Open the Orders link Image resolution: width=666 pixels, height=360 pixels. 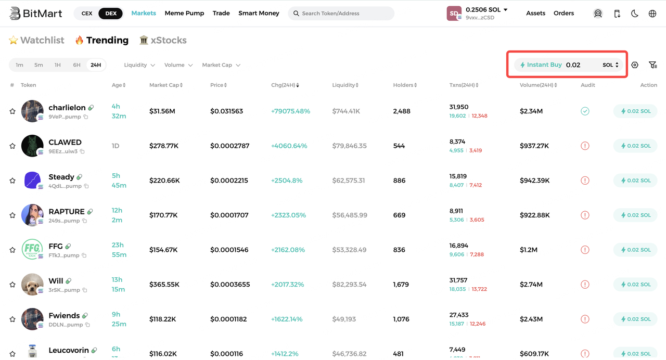click(x=563, y=13)
